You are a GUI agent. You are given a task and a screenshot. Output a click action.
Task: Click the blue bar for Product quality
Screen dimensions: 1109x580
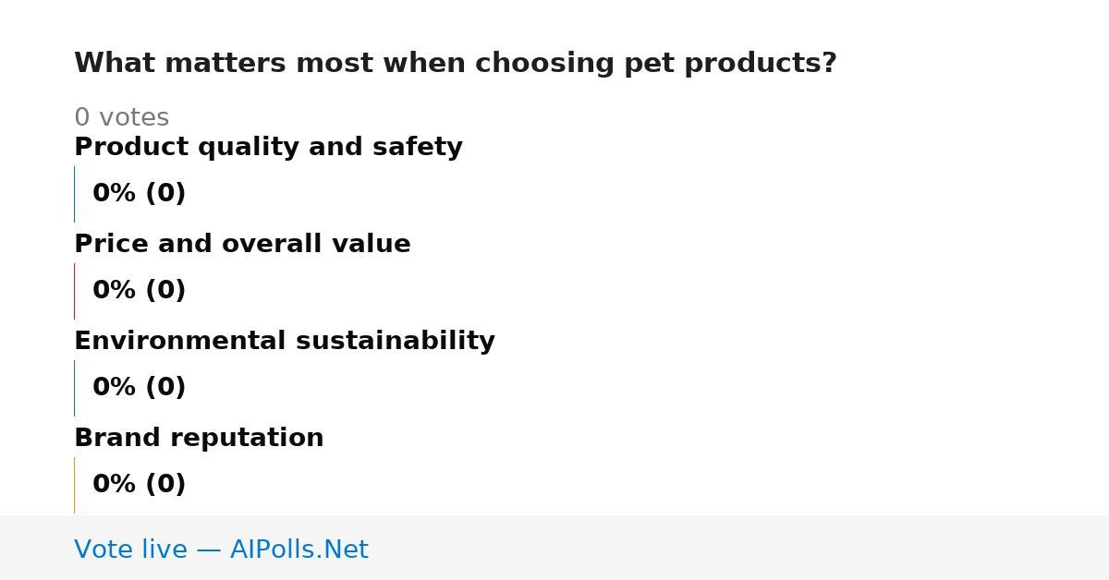(74, 194)
